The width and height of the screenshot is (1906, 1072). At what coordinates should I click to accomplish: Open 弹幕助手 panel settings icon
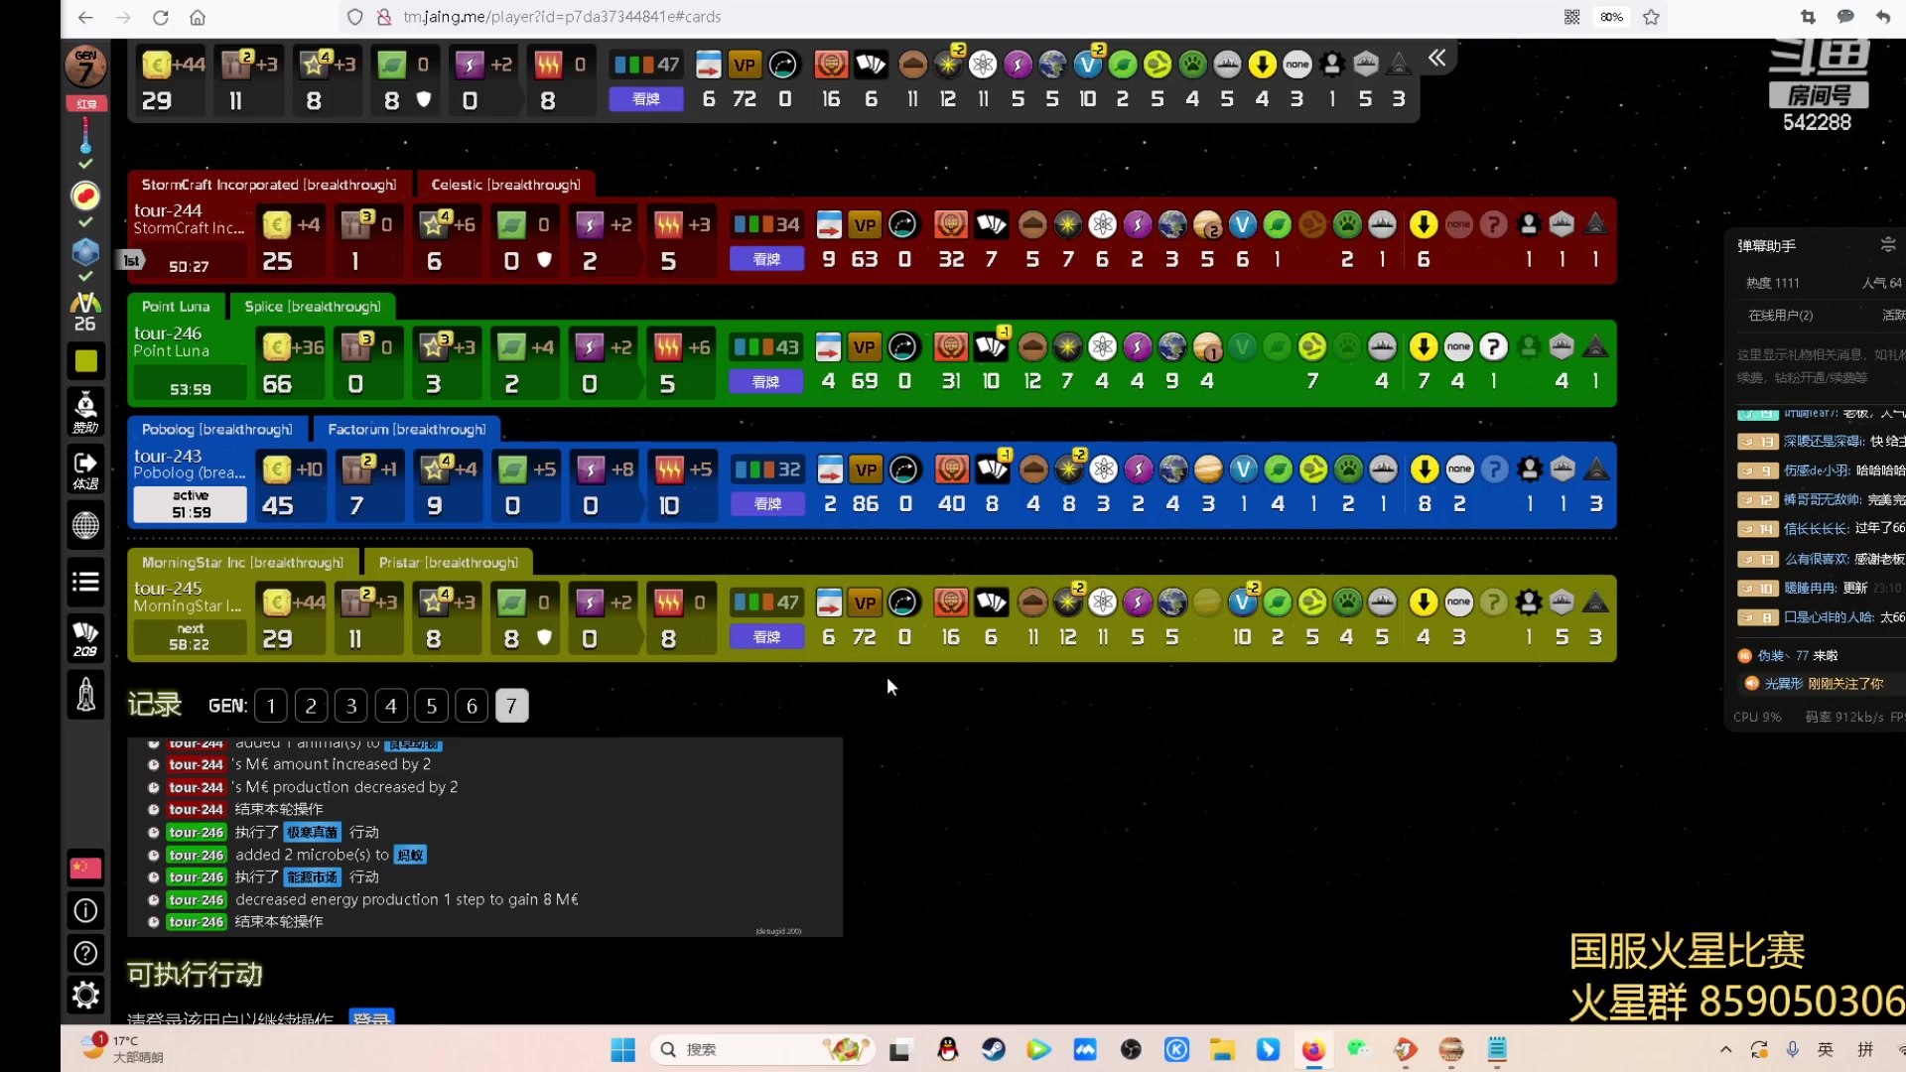[1887, 245]
